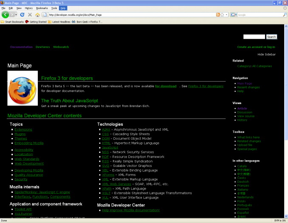Open The Truth About JavaScript link
Screen dimensions: 288x223
(x=70, y=101)
